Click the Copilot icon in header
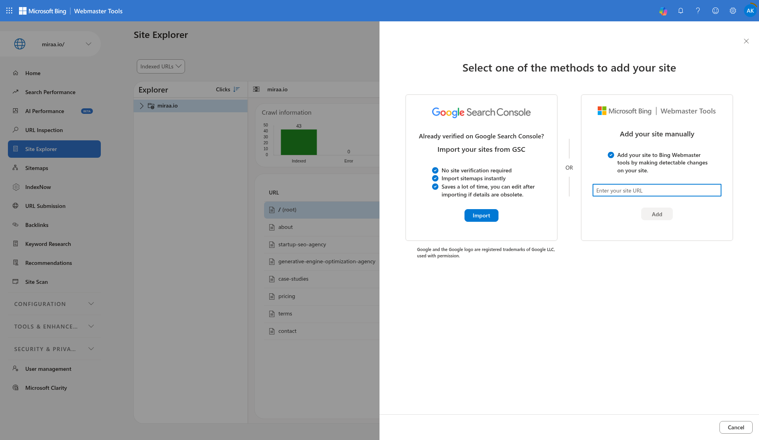The width and height of the screenshot is (759, 440). click(663, 11)
